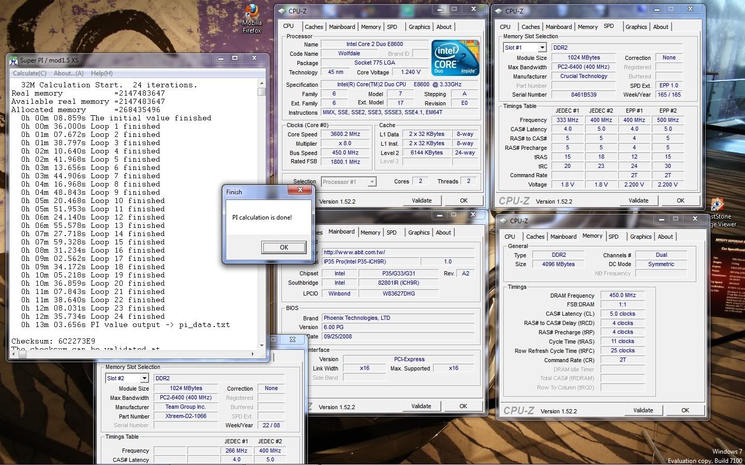
Task: Click the Super PI title bar icon
Action: pyautogui.click(x=13, y=60)
